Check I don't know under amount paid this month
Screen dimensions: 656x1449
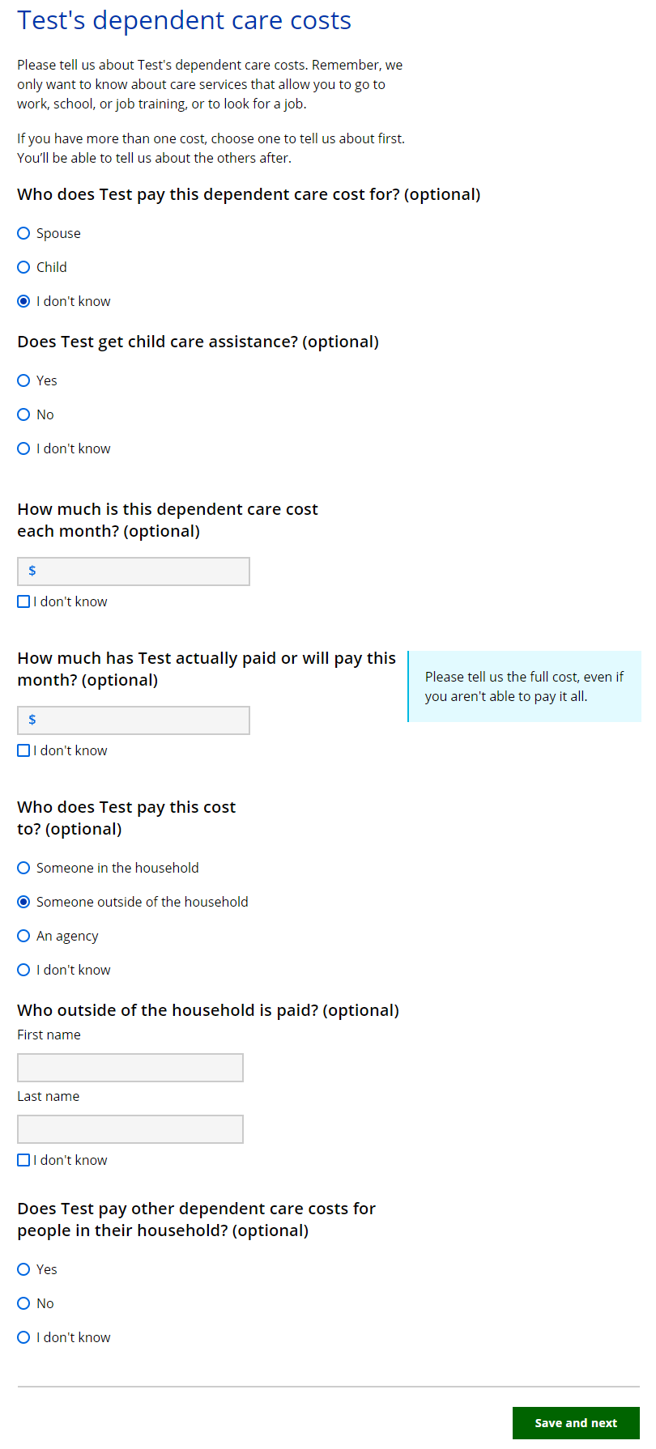point(24,750)
